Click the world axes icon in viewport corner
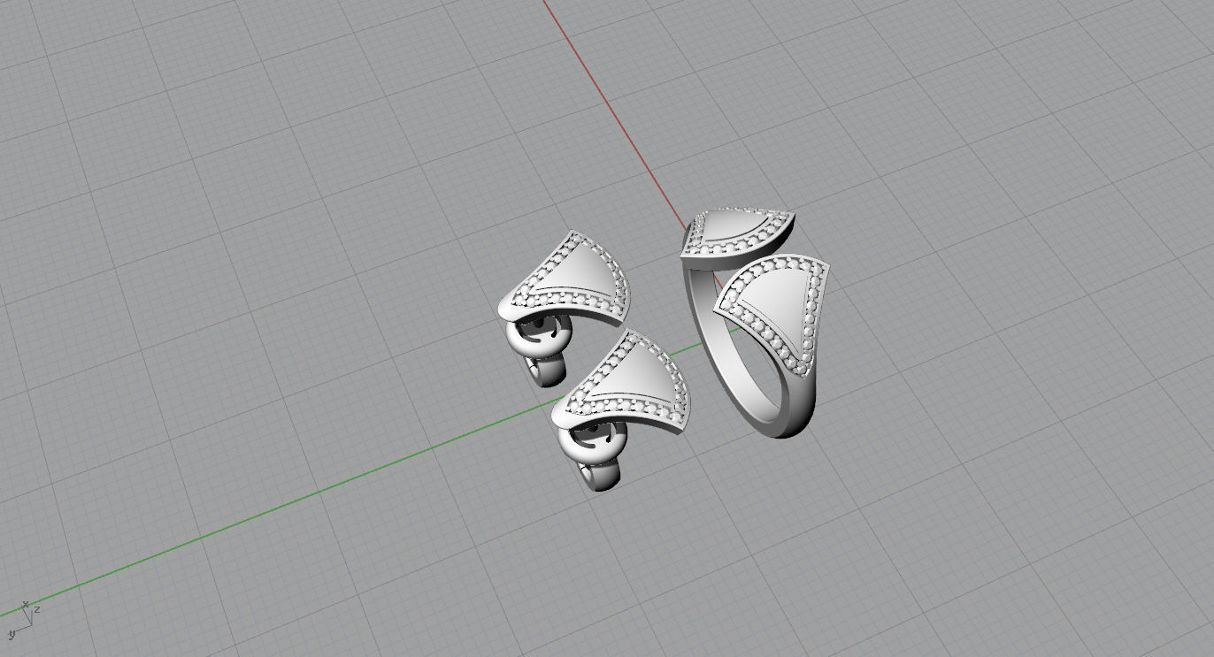The image size is (1214, 657). 23,619
